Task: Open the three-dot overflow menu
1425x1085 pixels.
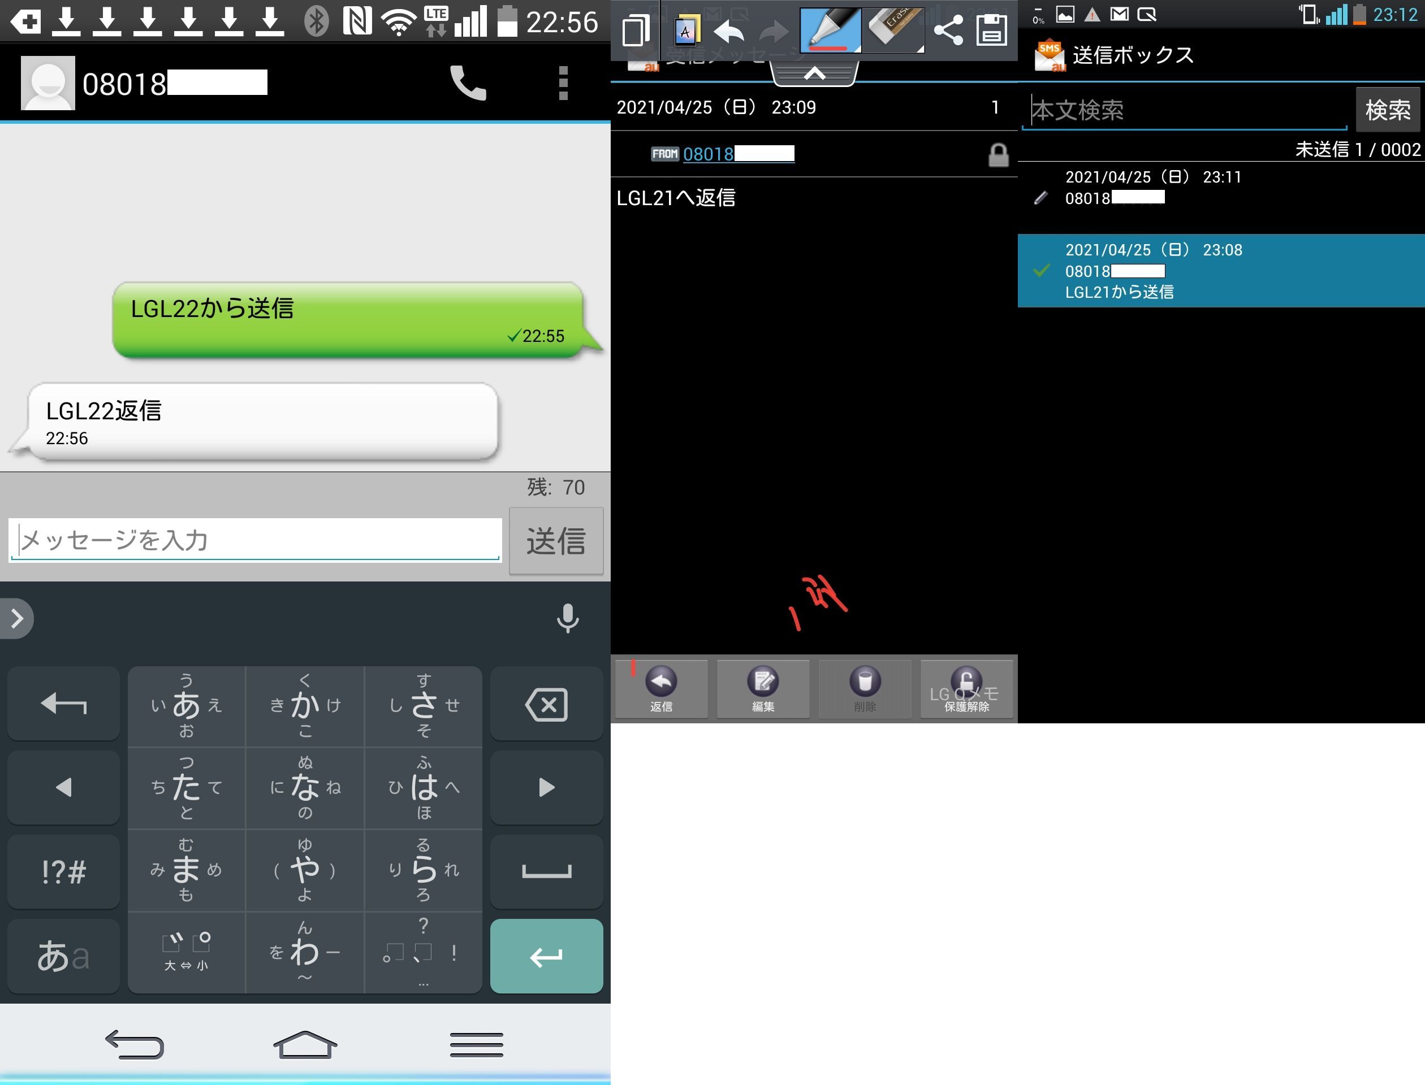Action: [563, 83]
